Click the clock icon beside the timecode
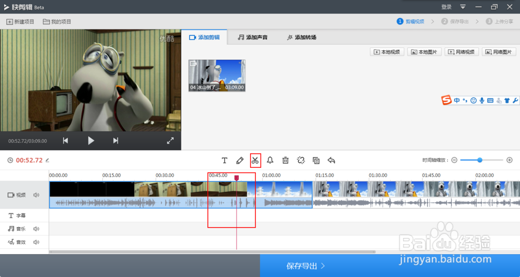The height and width of the screenshot is (277, 520). tap(10, 161)
